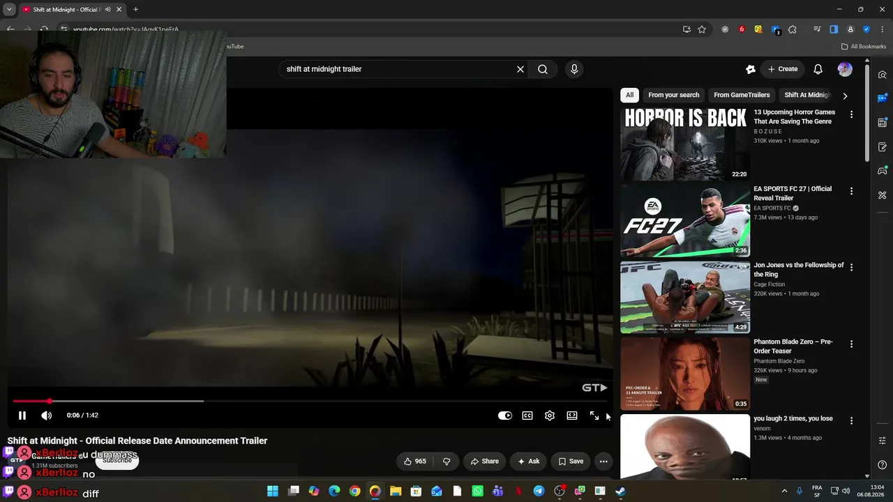Screen dimensions: 893x502
Task: Open the EA SPORTS FC 27 Reveal Trailer title
Action: 793,193
